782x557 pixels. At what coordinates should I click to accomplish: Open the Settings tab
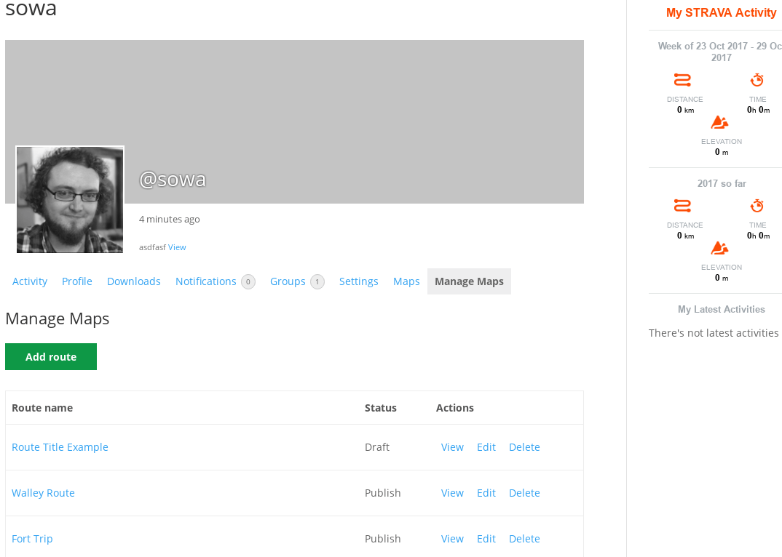tap(359, 281)
